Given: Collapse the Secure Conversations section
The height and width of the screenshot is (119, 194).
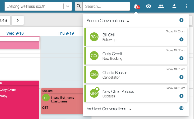Looking at the screenshot, I should click(128, 21).
